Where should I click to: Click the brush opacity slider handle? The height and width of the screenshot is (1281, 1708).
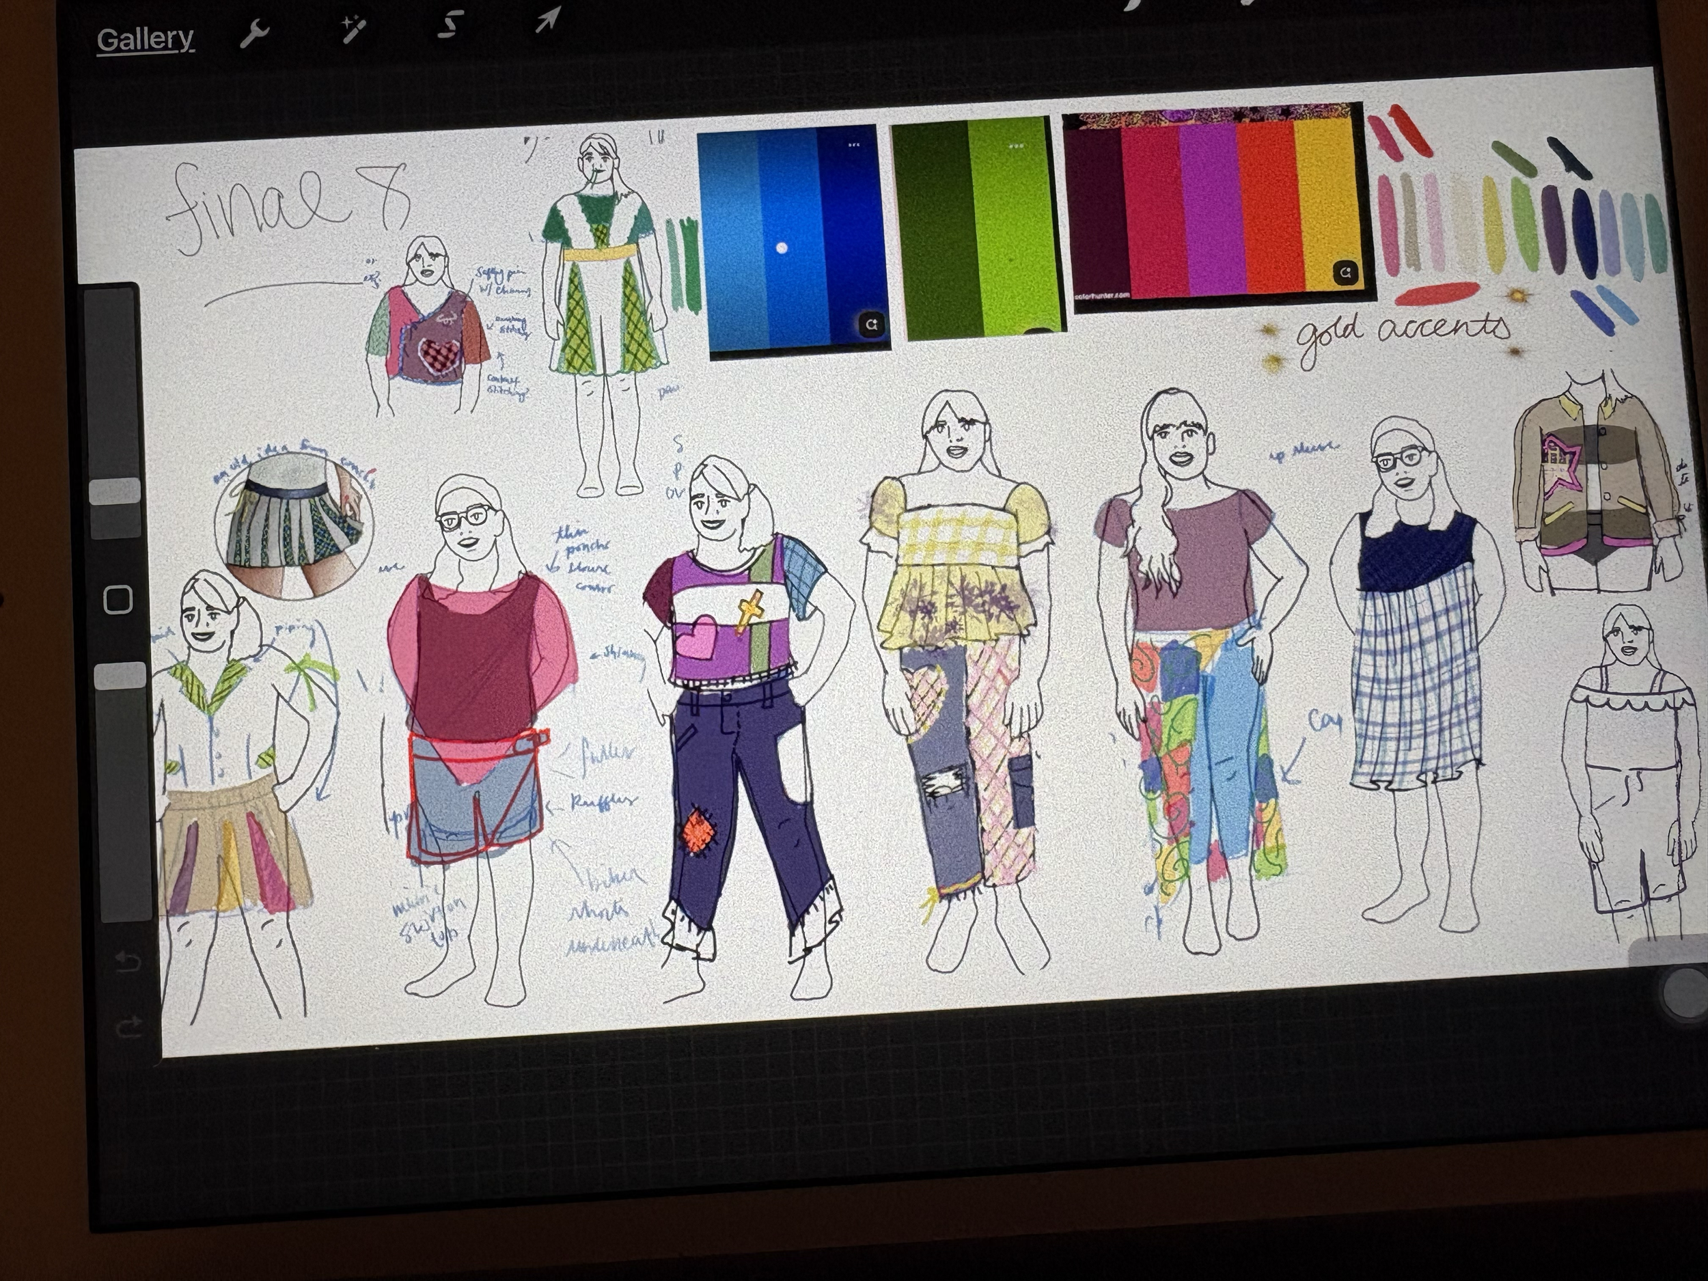coord(120,676)
